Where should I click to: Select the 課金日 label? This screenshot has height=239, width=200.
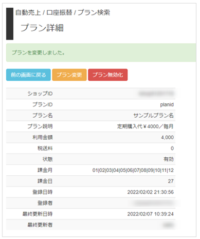tap(45, 181)
